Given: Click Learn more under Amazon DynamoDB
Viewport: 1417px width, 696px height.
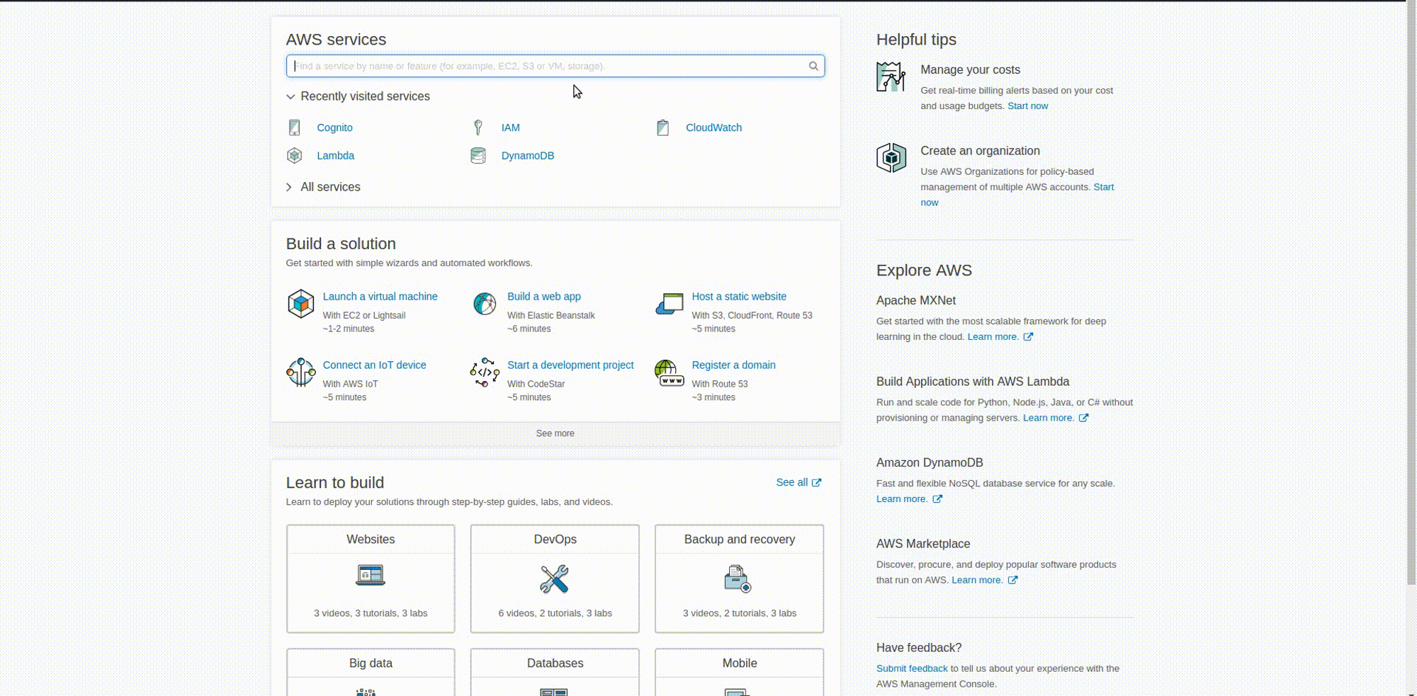Looking at the screenshot, I should click(x=902, y=499).
